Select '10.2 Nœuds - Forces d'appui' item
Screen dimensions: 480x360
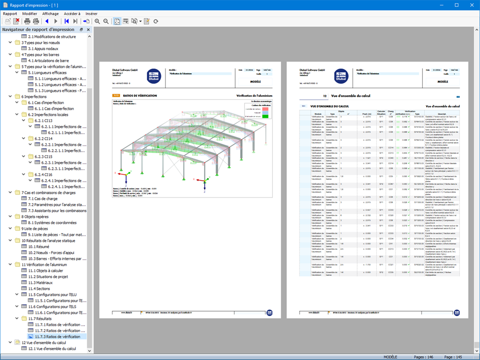pos(51,252)
